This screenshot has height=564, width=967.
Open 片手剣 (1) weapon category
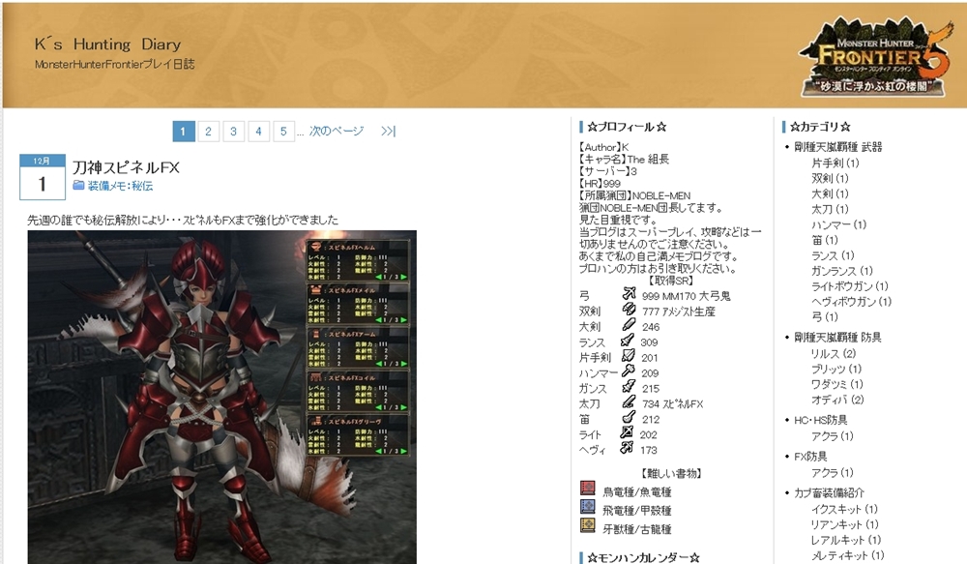(835, 163)
